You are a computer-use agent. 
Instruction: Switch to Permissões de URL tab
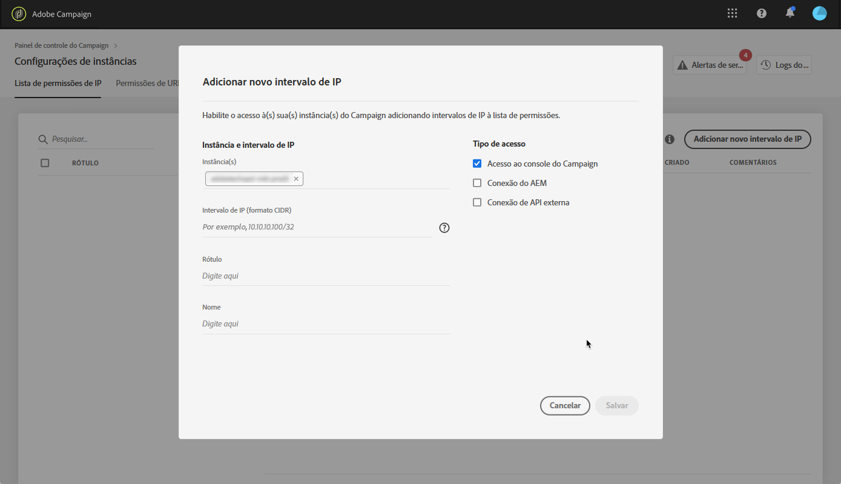tap(147, 83)
